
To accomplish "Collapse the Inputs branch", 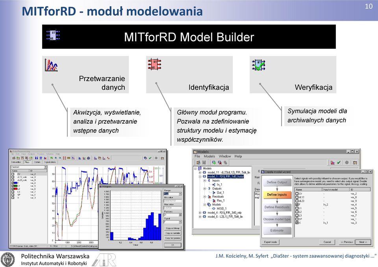I will pyautogui.click(x=204, y=180).
